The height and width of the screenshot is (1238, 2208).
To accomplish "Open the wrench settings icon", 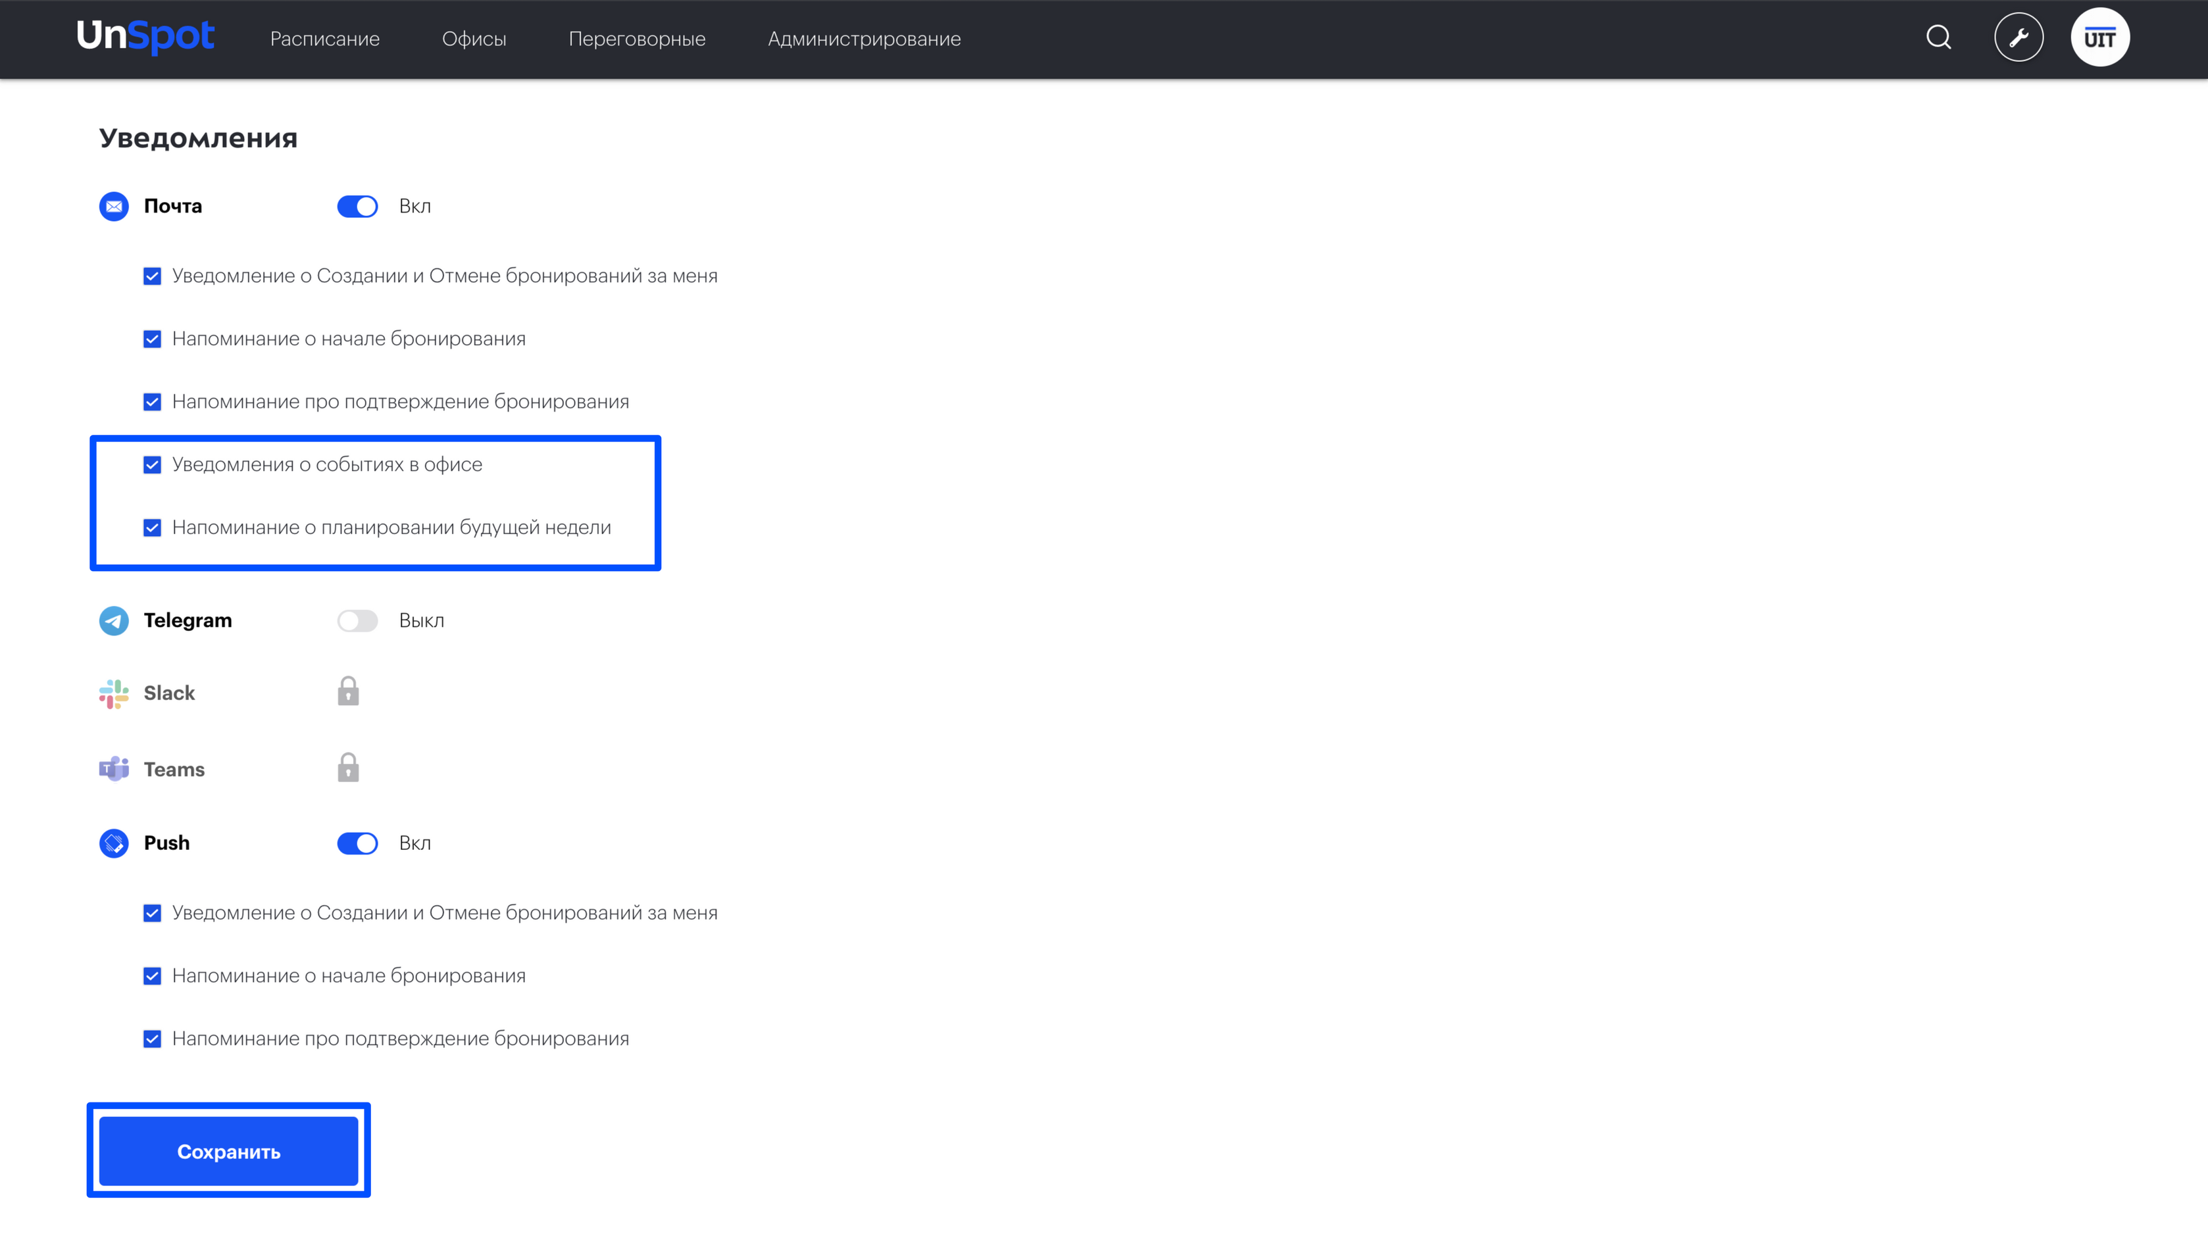I will click(2019, 37).
